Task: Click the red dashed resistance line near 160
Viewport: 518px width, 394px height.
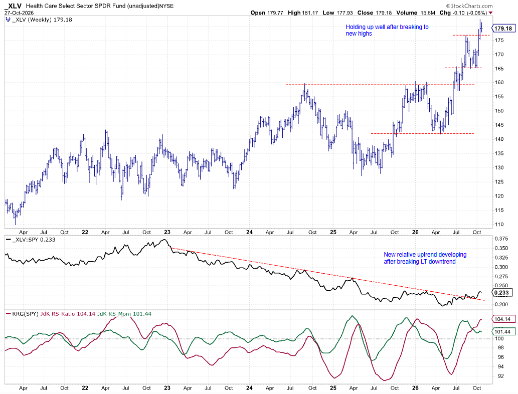Action: pos(380,85)
